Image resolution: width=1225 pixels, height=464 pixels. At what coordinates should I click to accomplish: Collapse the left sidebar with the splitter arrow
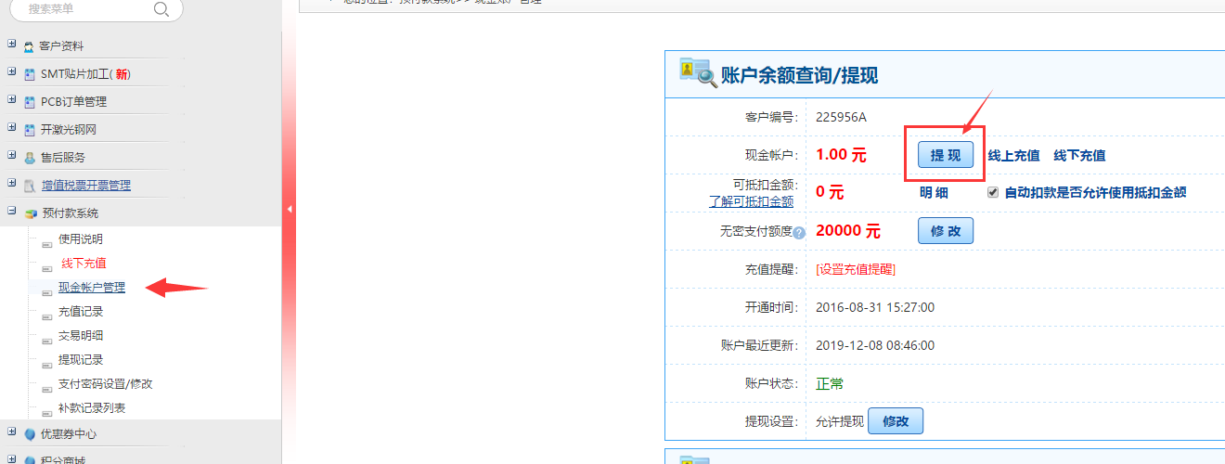tap(289, 210)
